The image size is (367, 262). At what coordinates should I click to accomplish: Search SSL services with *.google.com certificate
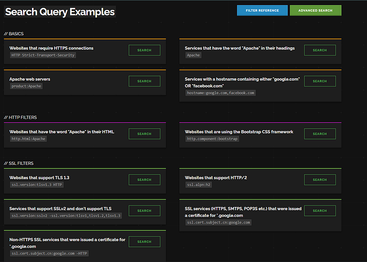tap(320, 211)
